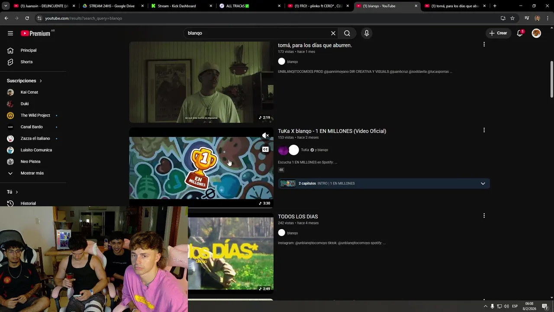Open Kai Cenat channel subscription

(33, 92)
